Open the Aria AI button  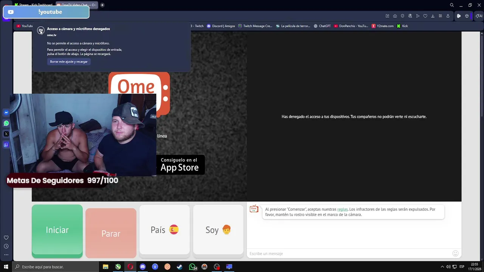(x=479, y=16)
